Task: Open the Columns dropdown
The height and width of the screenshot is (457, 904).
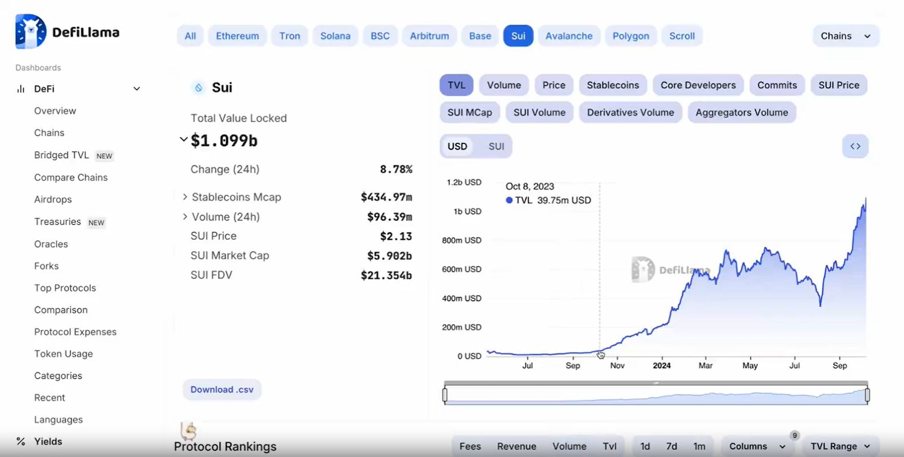Action: click(x=757, y=446)
